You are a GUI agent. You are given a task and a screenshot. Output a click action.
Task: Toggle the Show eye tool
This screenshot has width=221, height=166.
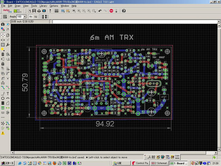click(x=8, y=24)
